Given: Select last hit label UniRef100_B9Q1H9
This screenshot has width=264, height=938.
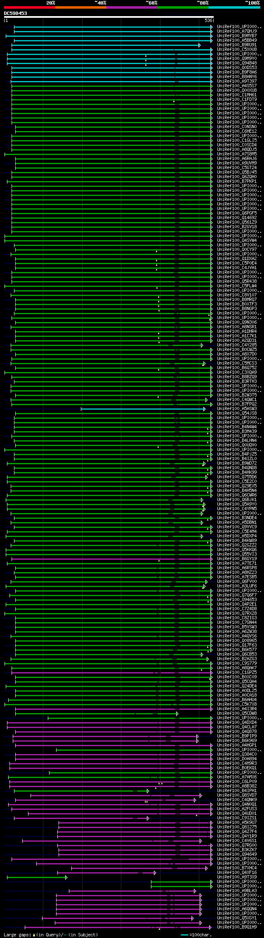Looking at the screenshot, I should pos(237,927).
